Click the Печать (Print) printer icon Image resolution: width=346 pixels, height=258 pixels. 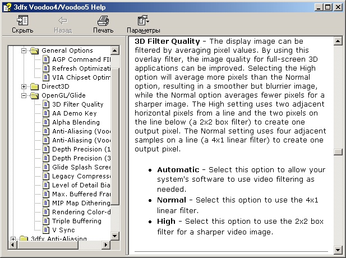tap(103, 20)
